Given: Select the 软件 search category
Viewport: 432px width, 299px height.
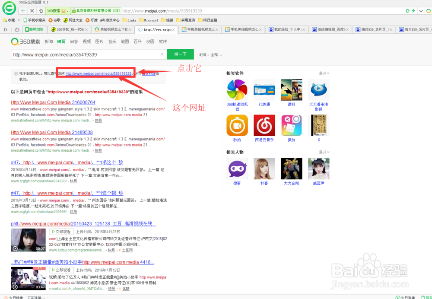Looking at the screenshot, I should tap(163, 41).
